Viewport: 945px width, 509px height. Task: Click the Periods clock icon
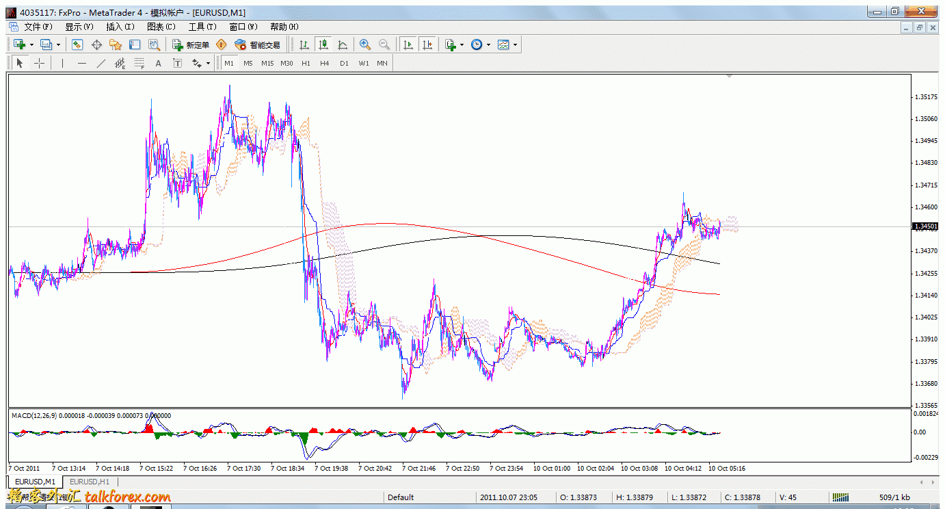click(x=477, y=44)
